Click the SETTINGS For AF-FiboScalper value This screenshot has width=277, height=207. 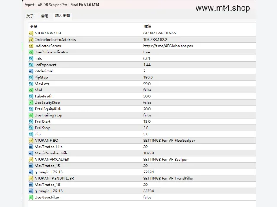169,141
